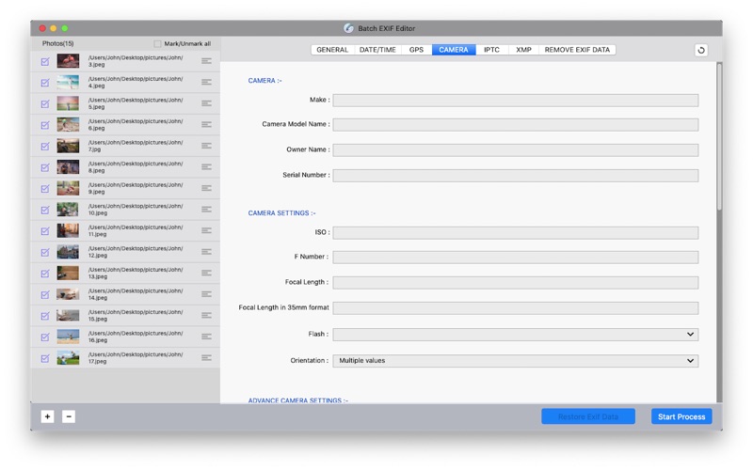This screenshot has width=753, height=470.
Task: Click the Owner Name field
Action: (515, 150)
